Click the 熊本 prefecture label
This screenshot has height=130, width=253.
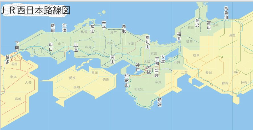[13, 77]
